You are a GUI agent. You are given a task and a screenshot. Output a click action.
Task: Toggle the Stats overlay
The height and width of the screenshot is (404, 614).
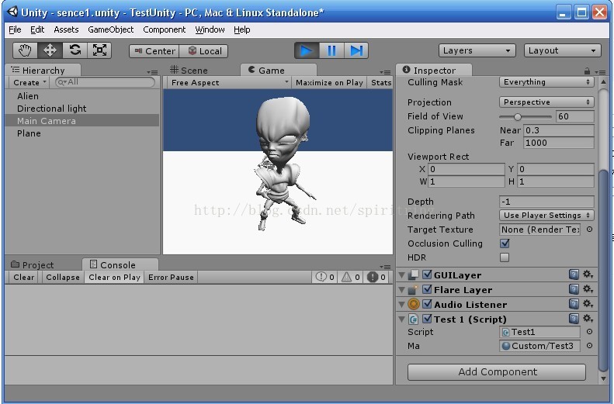(380, 82)
